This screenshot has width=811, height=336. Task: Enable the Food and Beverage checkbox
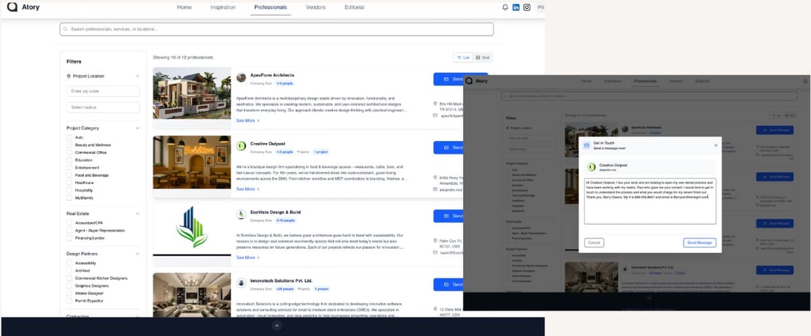[69, 175]
